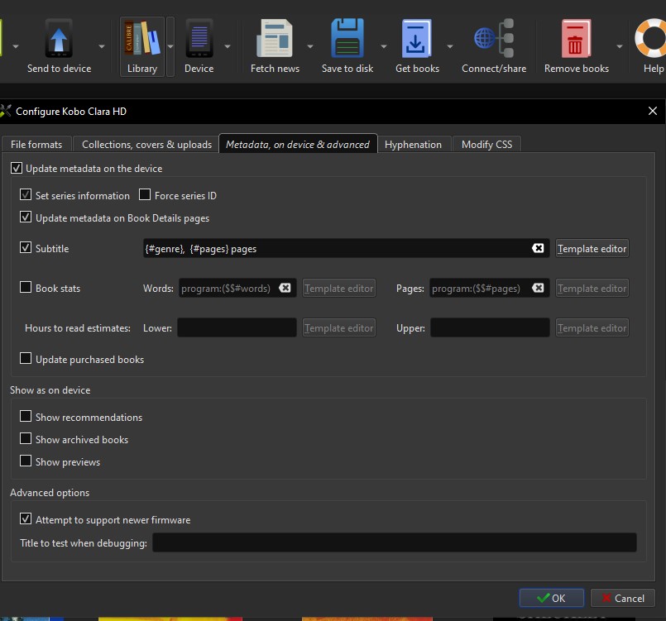Expand the Remove books dropdown arrow
This screenshot has height=621, width=666.
click(620, 47)
